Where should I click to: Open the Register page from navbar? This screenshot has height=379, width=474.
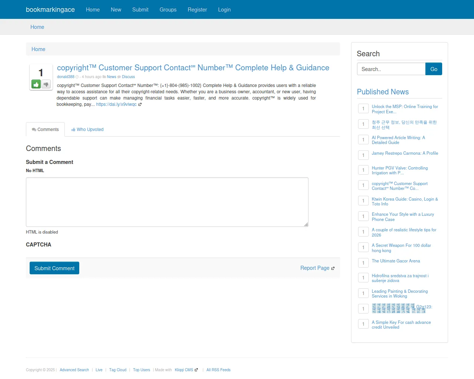pyautogui.click(x=197, y=10)
